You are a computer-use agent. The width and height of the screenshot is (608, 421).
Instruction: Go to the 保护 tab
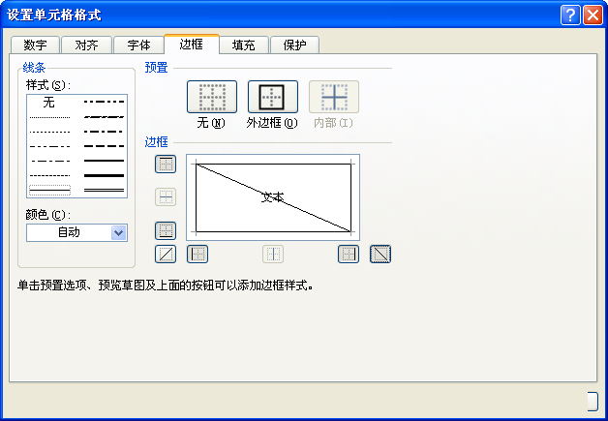coord(294,45)
